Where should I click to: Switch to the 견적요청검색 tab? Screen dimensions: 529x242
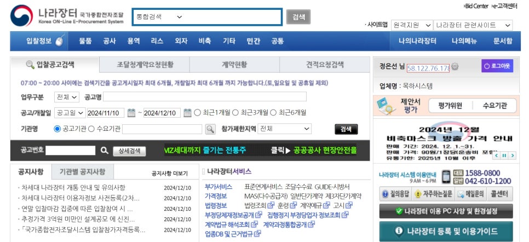click(325, 65)
